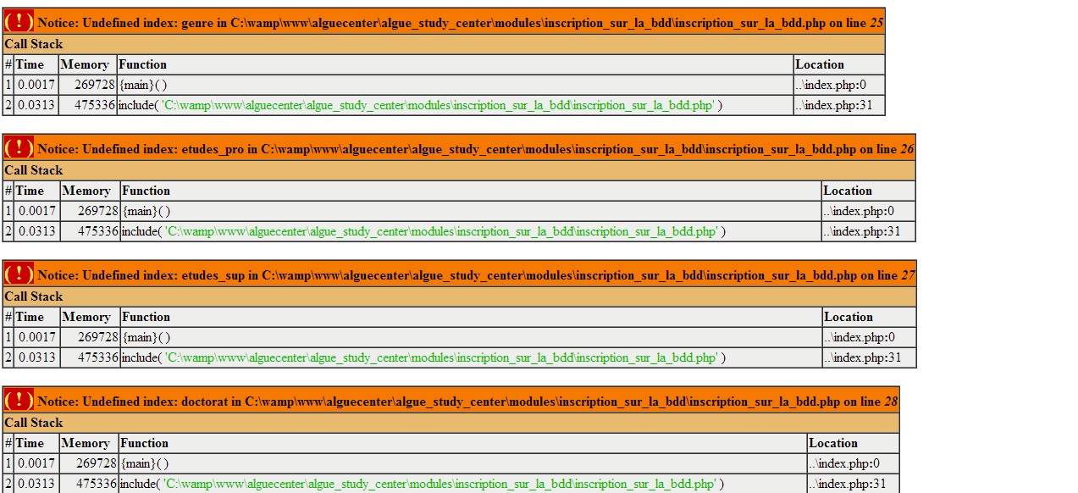
Task: Click the 'Location' column header in genre table
Action: pyautogui.click(x=820, y=64)
